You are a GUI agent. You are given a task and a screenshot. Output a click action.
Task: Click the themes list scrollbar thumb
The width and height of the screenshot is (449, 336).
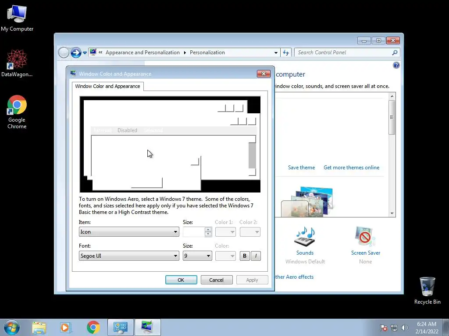tap(392, 117)
